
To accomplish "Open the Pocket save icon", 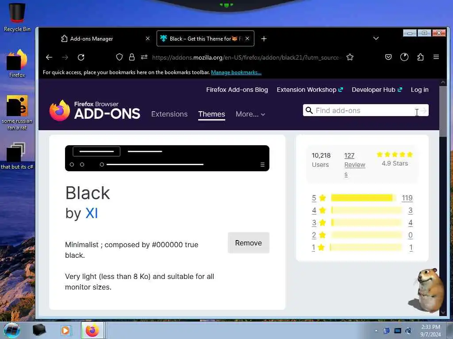I will (x=388, y=57).
